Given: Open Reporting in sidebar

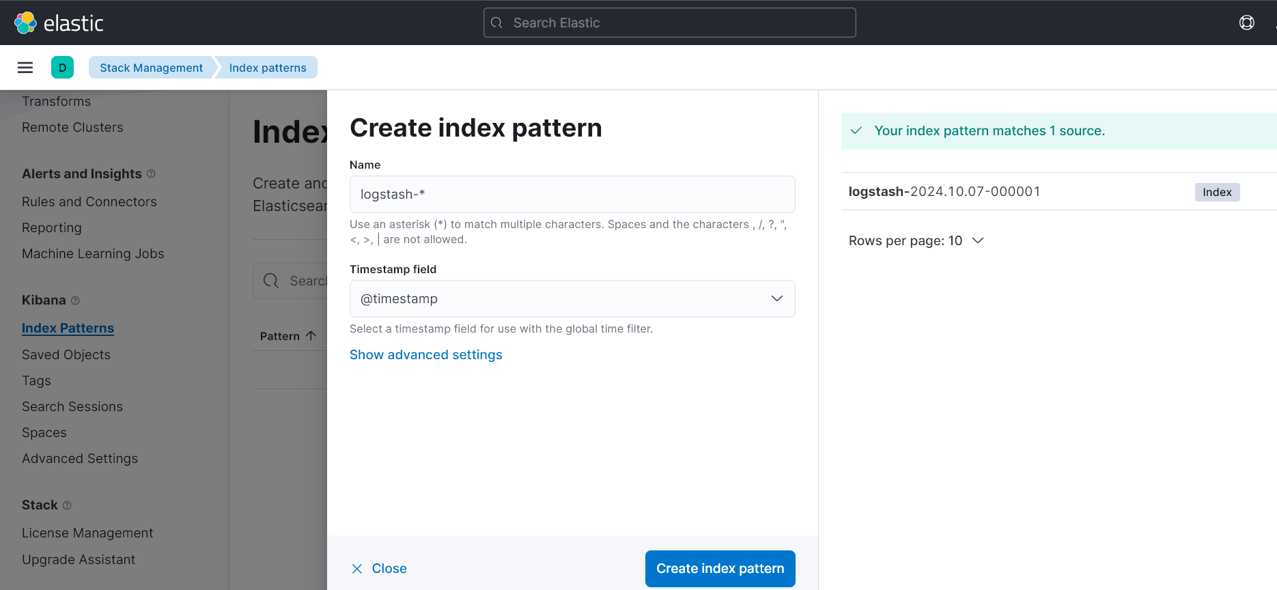Looking at the screenshot, I should 52,227.
